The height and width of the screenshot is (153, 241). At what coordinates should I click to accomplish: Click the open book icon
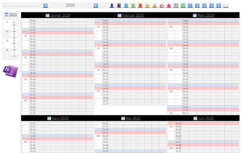(226, 6)
